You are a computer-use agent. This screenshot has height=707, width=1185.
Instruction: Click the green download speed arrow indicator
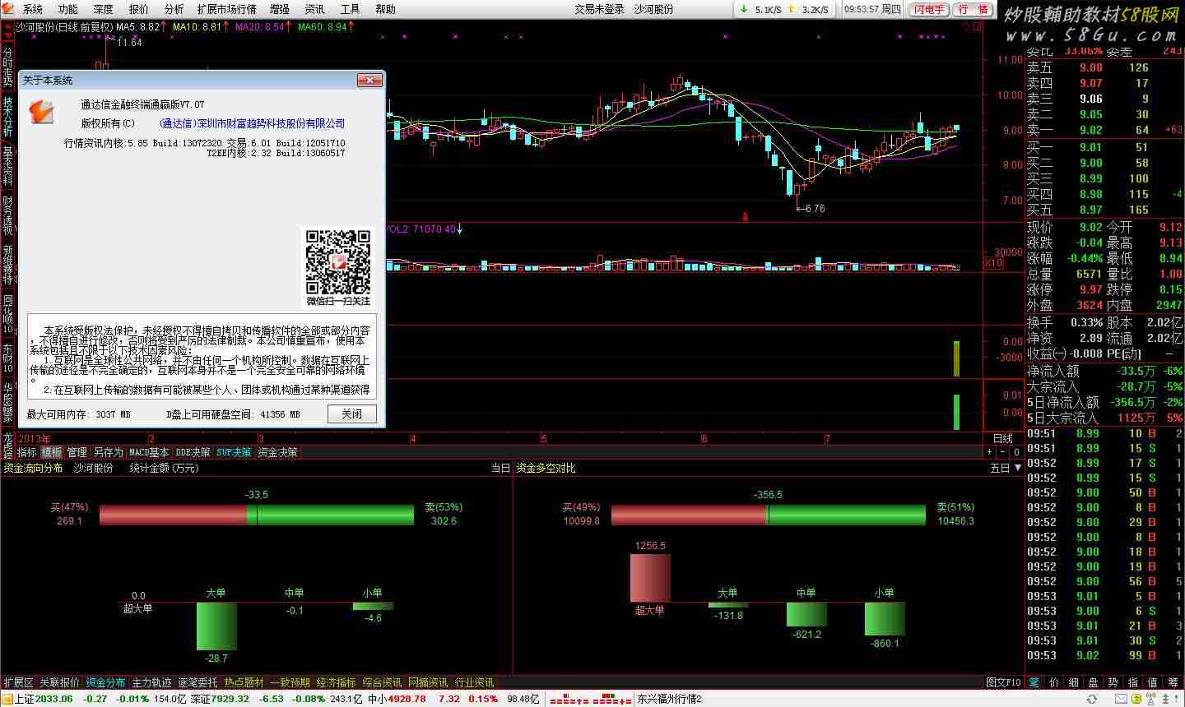pyautogui.click(x=743, y=10)
